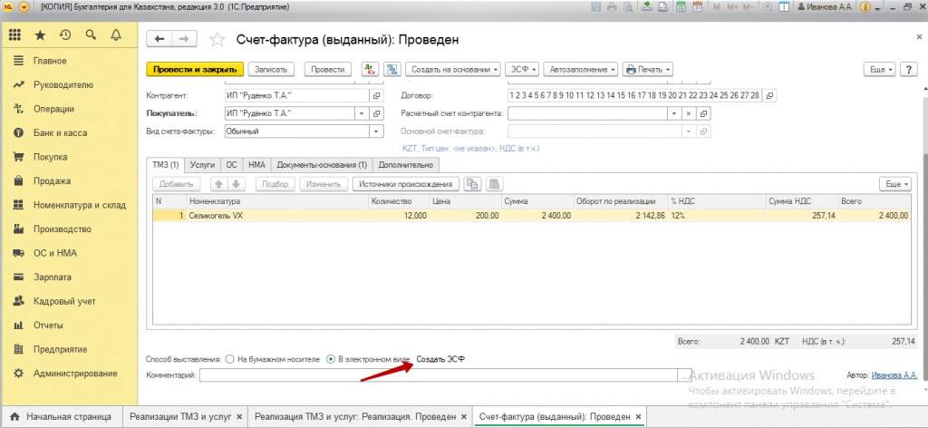This screenshot has width=928, height=428.
Task: Open author link Иванова А.А.
Action: point(894,374)
